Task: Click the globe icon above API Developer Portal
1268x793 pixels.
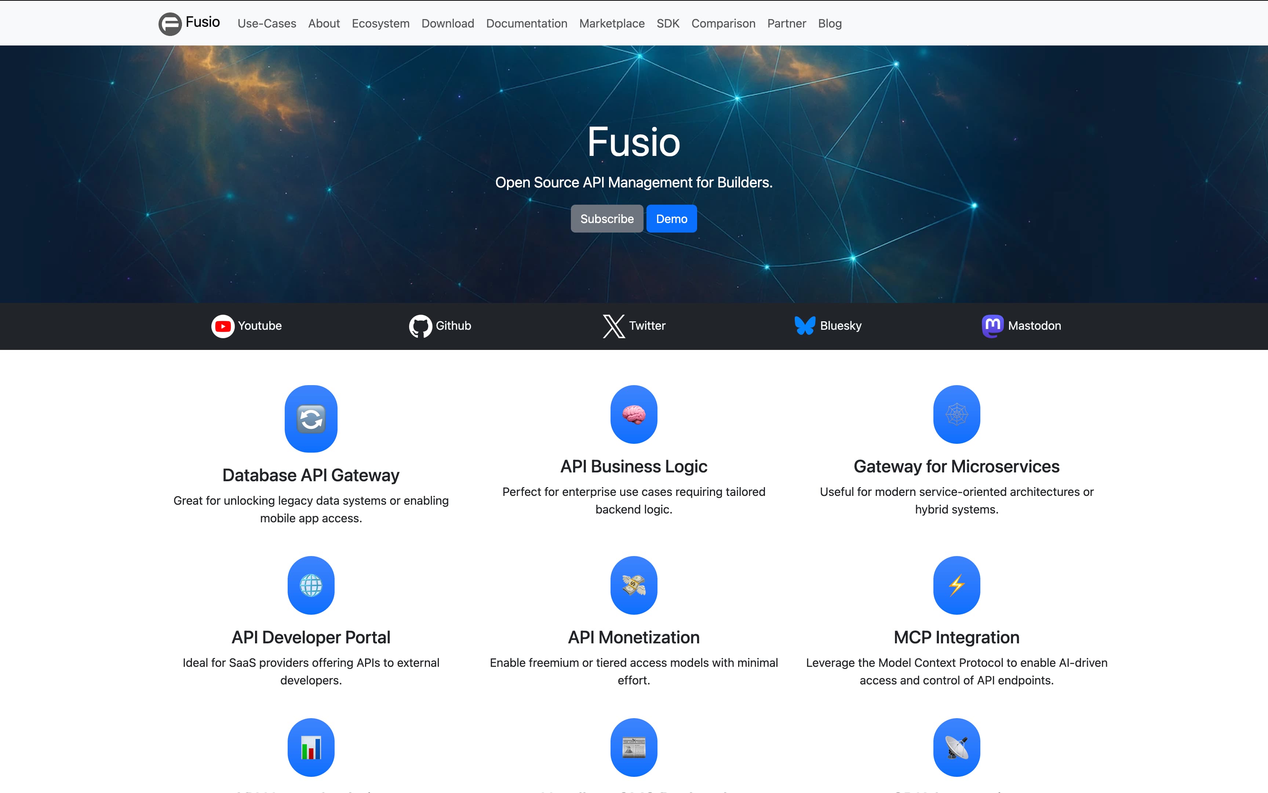Action: click(310, 585)
